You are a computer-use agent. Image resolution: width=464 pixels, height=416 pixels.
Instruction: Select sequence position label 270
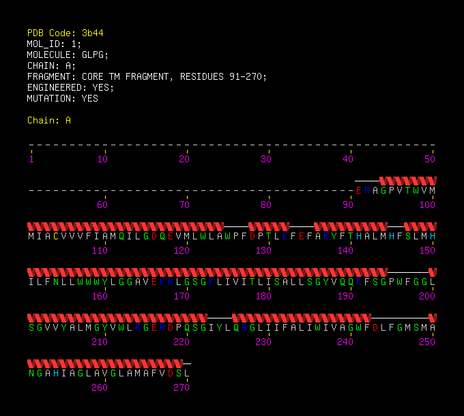tap(182, 387)
